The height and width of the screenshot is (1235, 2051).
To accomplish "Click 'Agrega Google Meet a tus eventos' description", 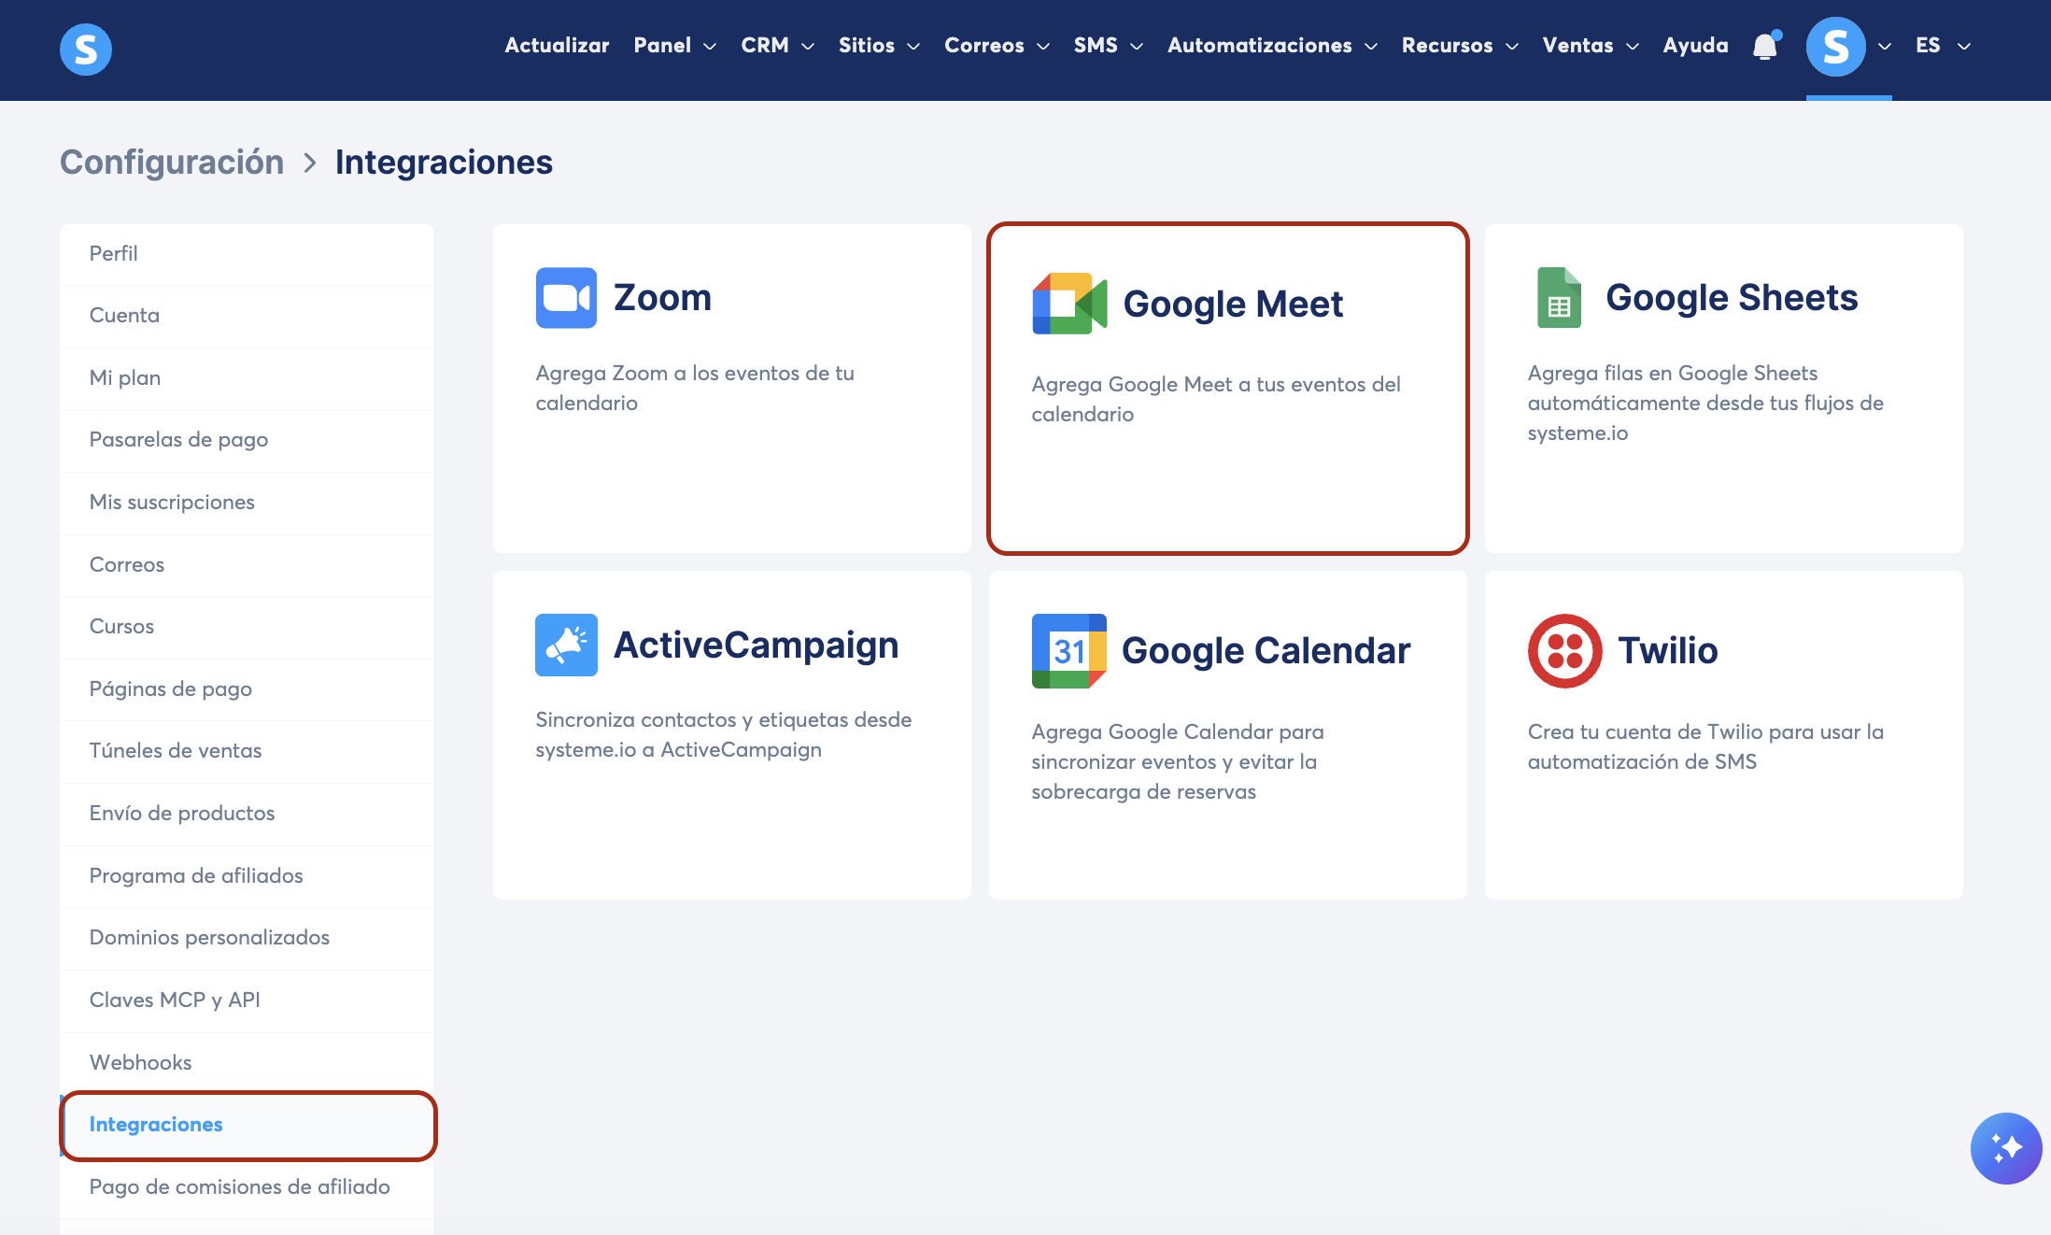I will [x=1216, y=399].
